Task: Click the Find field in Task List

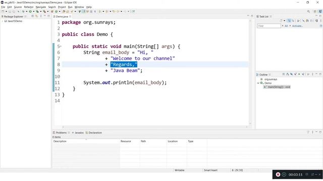Action: click(269, 26)
